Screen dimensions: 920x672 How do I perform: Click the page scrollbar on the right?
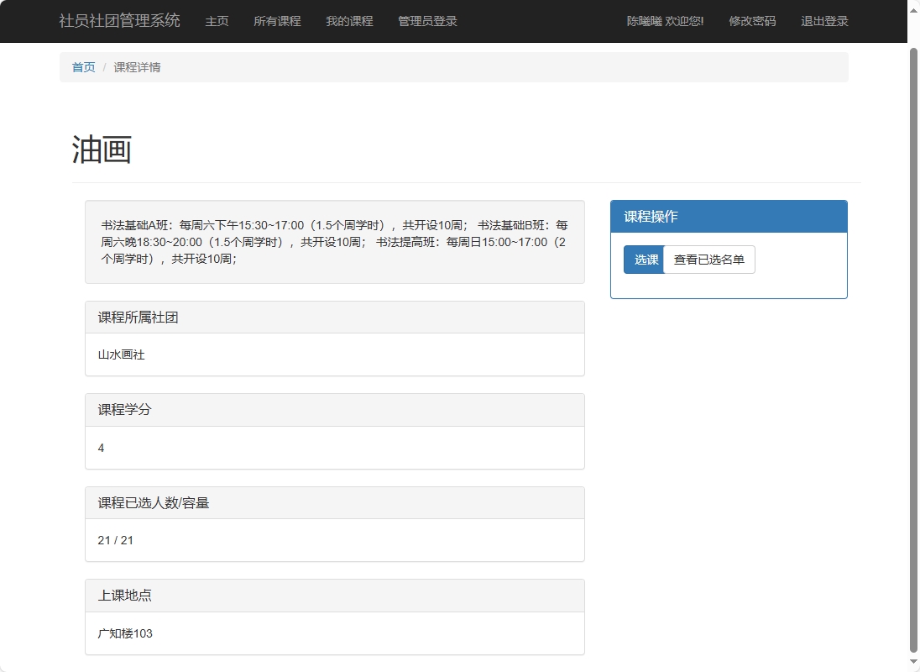913,336
